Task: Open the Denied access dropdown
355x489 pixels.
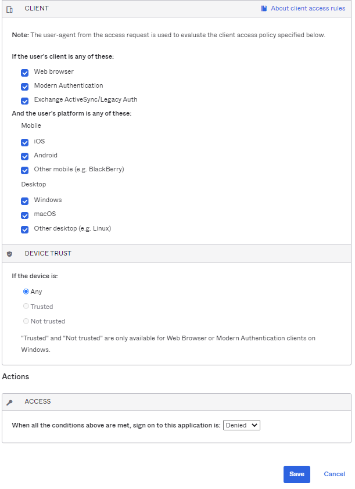Action: (242, 425)
